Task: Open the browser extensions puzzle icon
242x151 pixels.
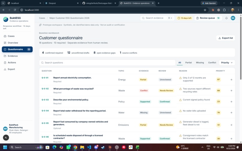Action: tap(224, 10)
